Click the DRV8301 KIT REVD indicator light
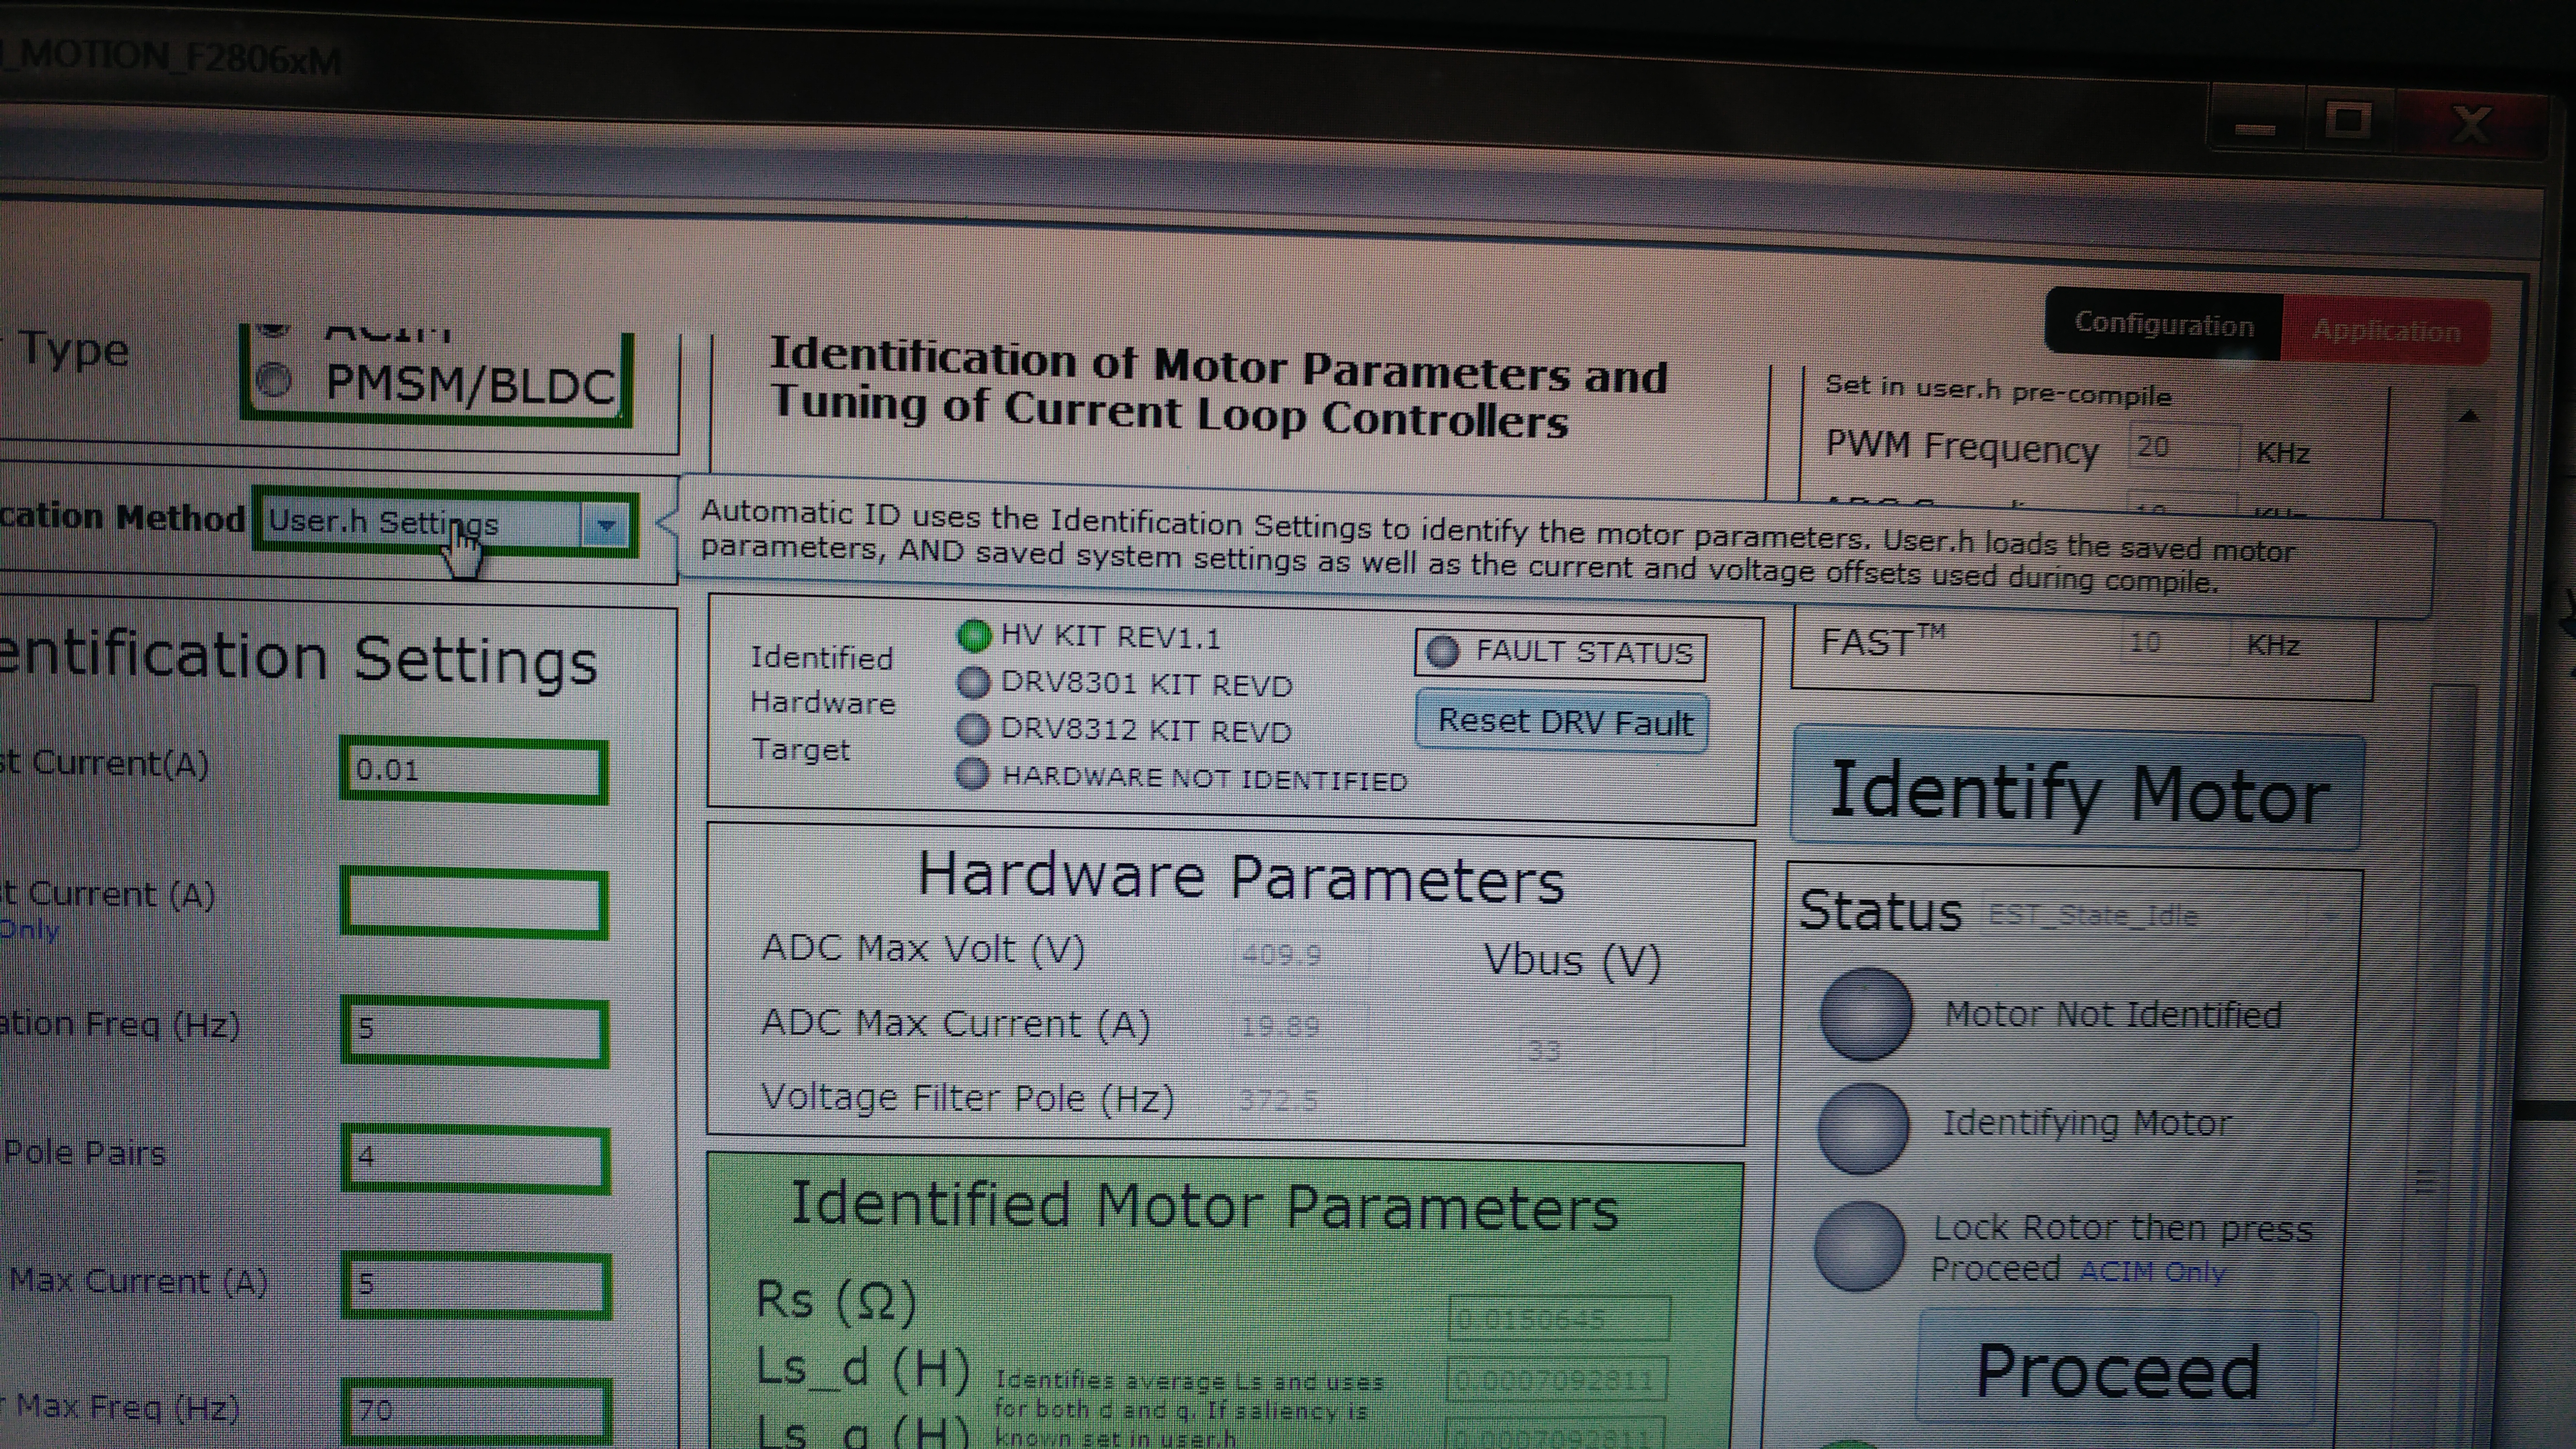 973,683
